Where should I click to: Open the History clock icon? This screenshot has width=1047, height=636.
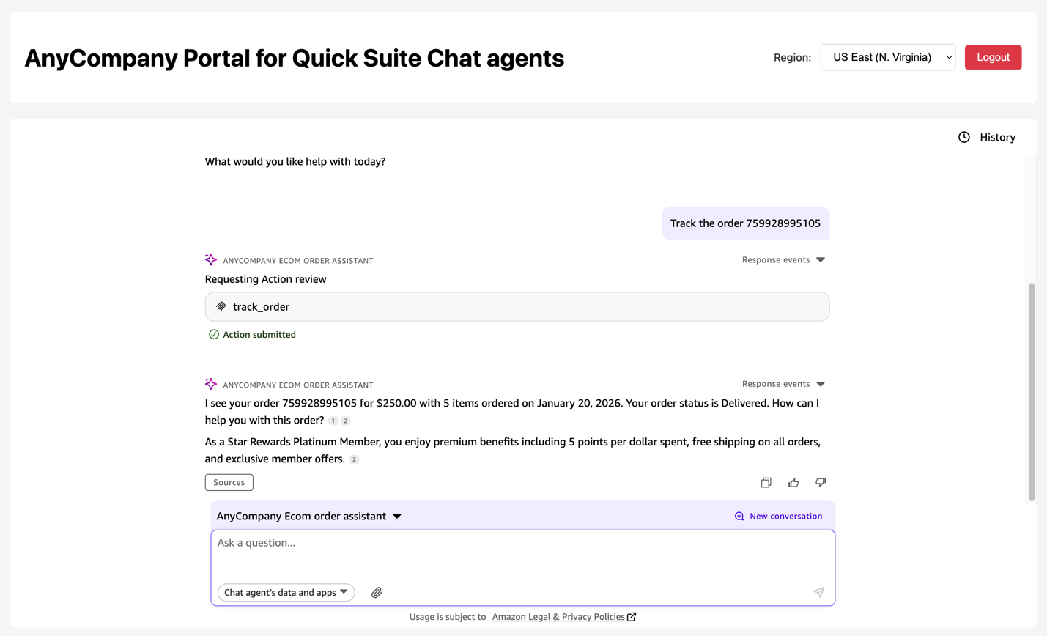coord(964,137)
